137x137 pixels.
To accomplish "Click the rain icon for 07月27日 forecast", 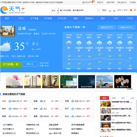I will pyautogui.click(x=79, y=43).
